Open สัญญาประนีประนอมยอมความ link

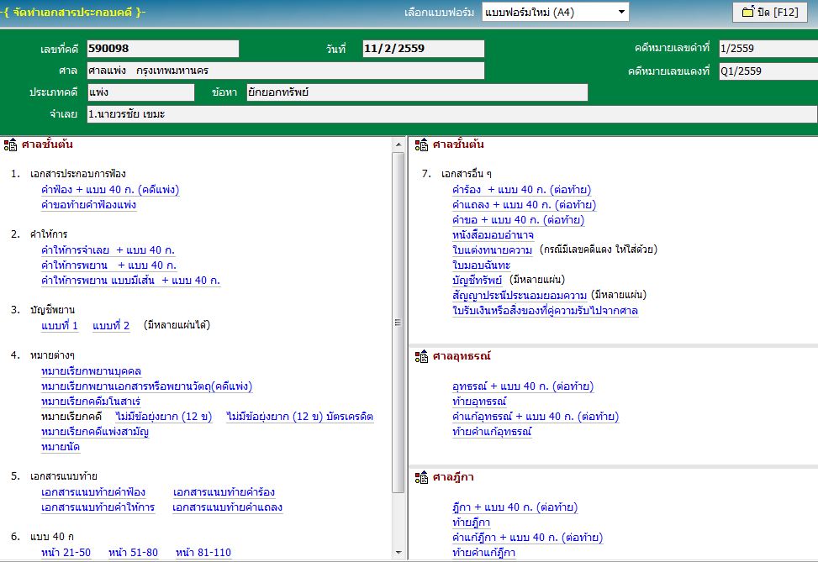tap(520, 296)
